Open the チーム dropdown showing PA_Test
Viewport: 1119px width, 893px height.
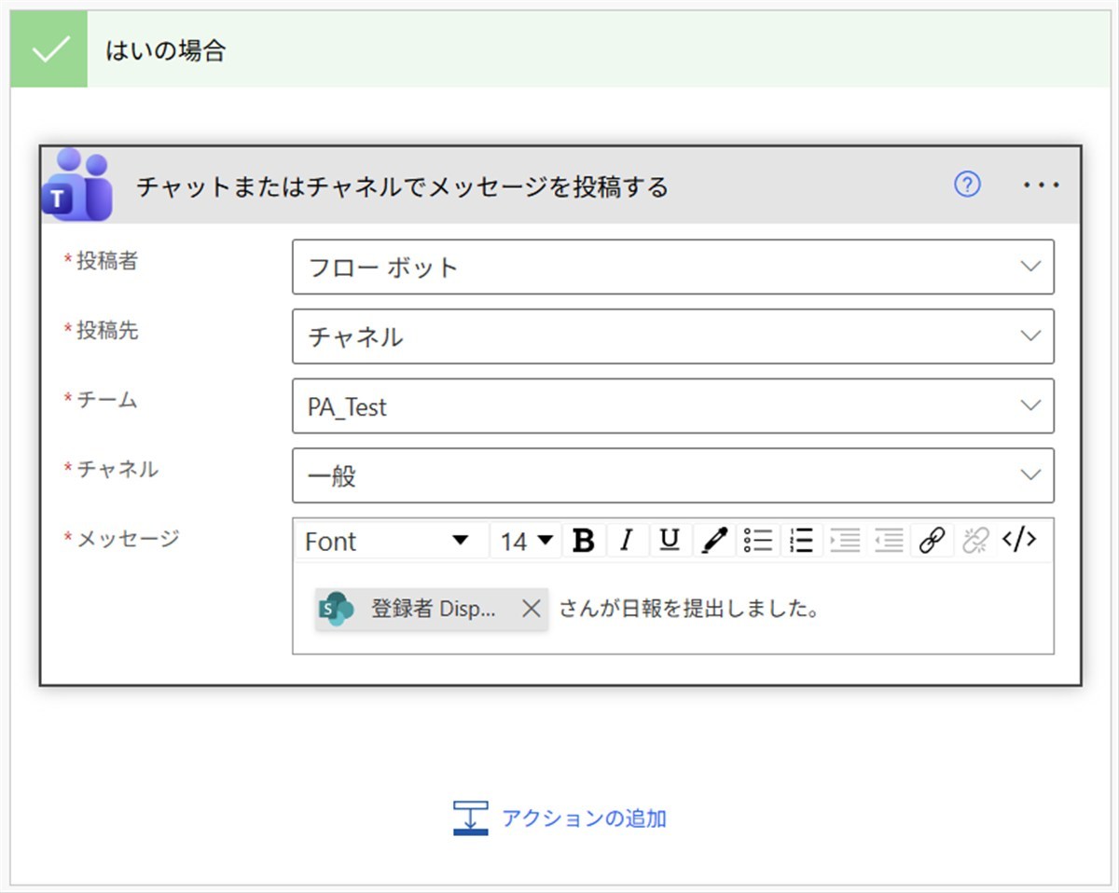1029,405
